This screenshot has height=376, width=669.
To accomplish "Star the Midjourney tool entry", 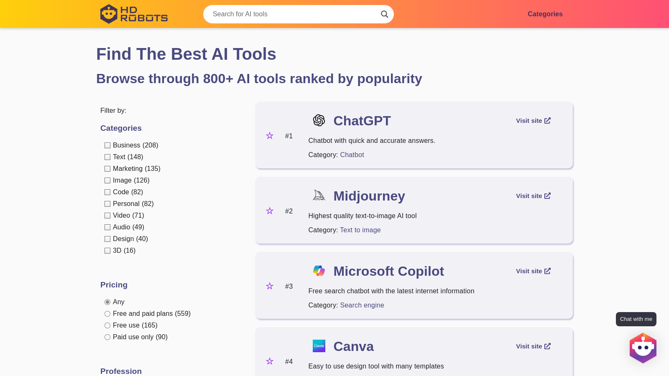I will (x=270, y=211).
